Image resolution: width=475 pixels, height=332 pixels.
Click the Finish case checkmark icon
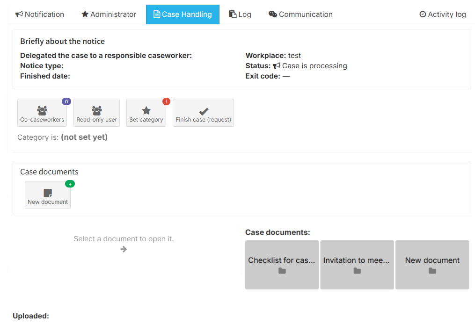click(x=204, y=111)
